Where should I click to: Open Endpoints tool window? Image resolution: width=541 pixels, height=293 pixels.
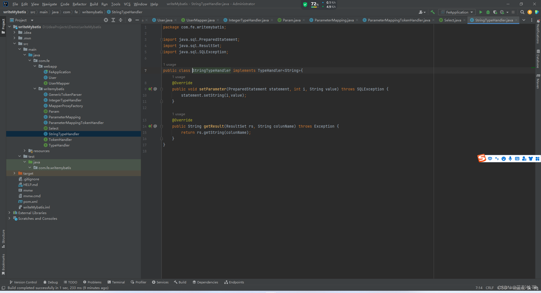coord(234,282)
